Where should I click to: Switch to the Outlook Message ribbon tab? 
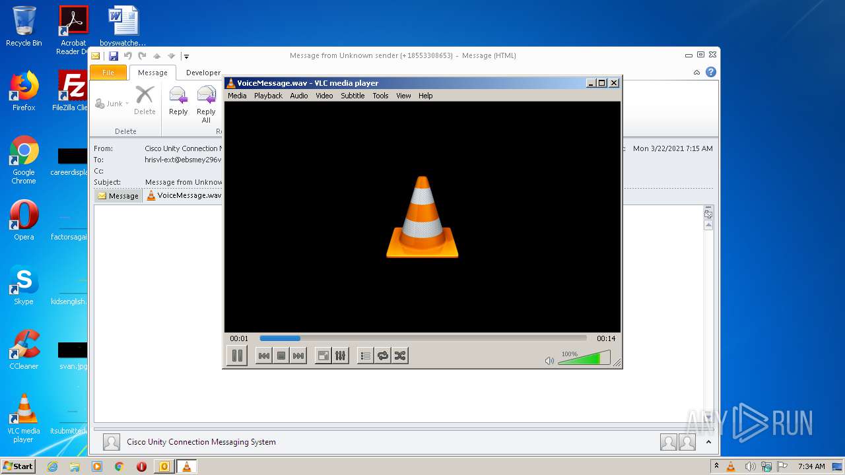152,73
